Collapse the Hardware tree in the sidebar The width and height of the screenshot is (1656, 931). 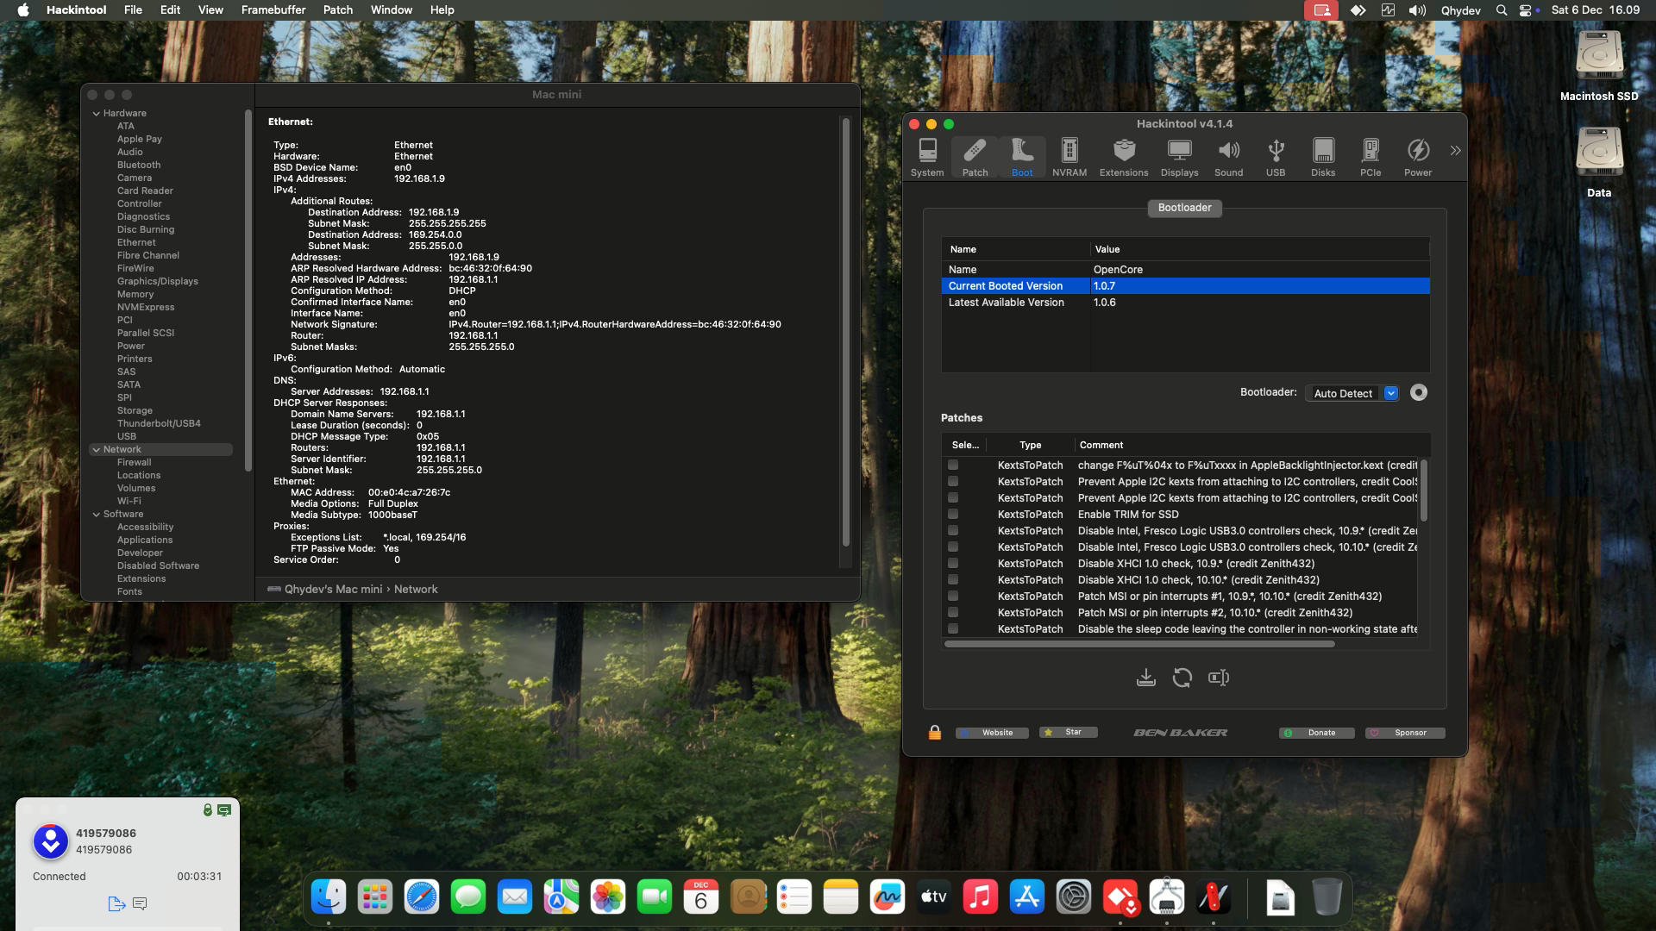[96, 113]
